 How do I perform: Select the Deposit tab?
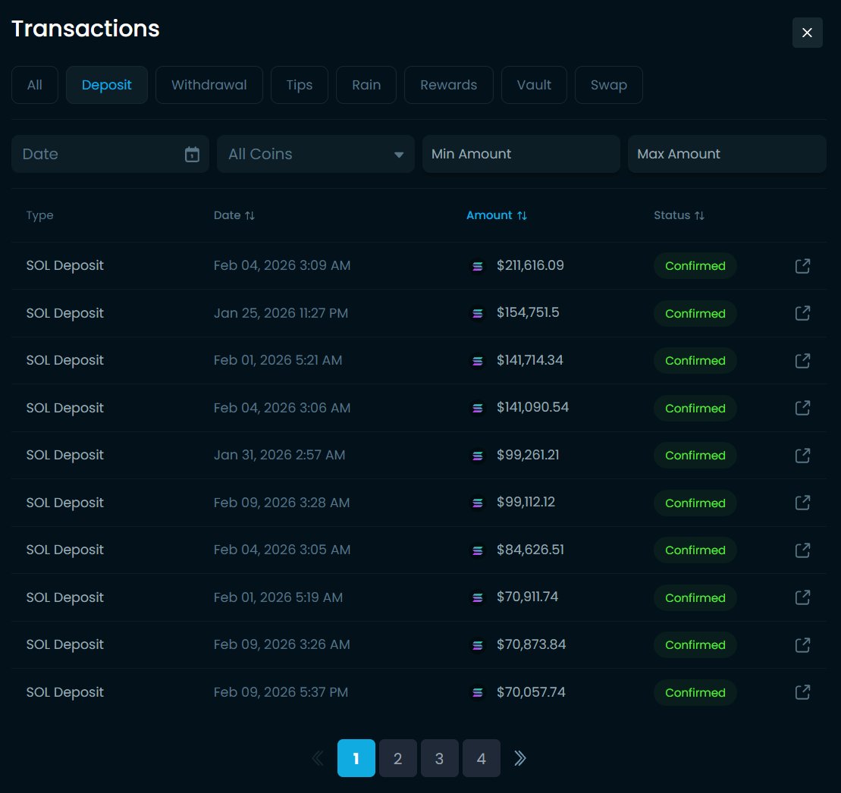(107, 85)
